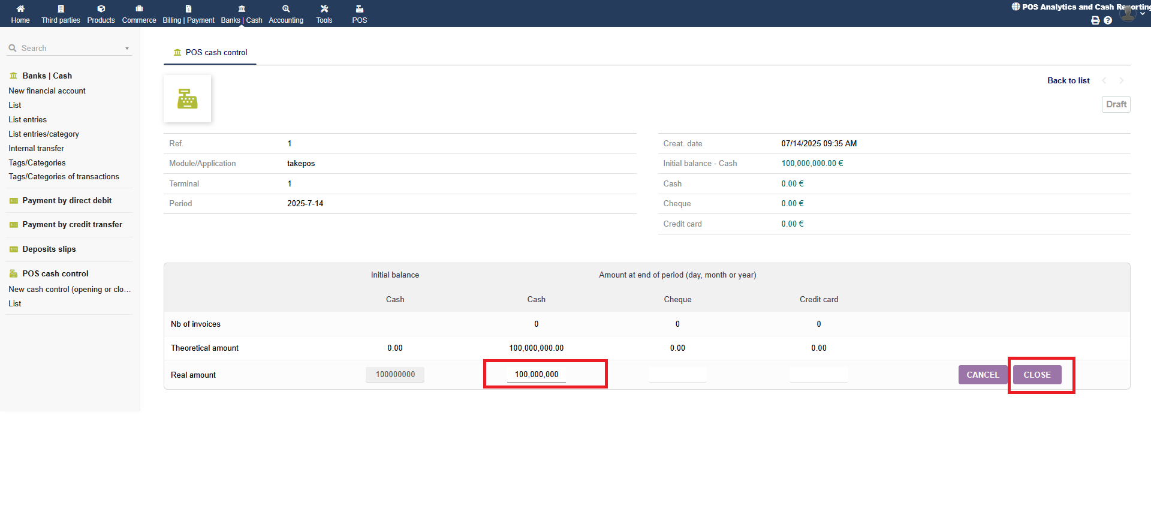Open the Commerce module icon

pyautogui.click(x=139, y=9)
